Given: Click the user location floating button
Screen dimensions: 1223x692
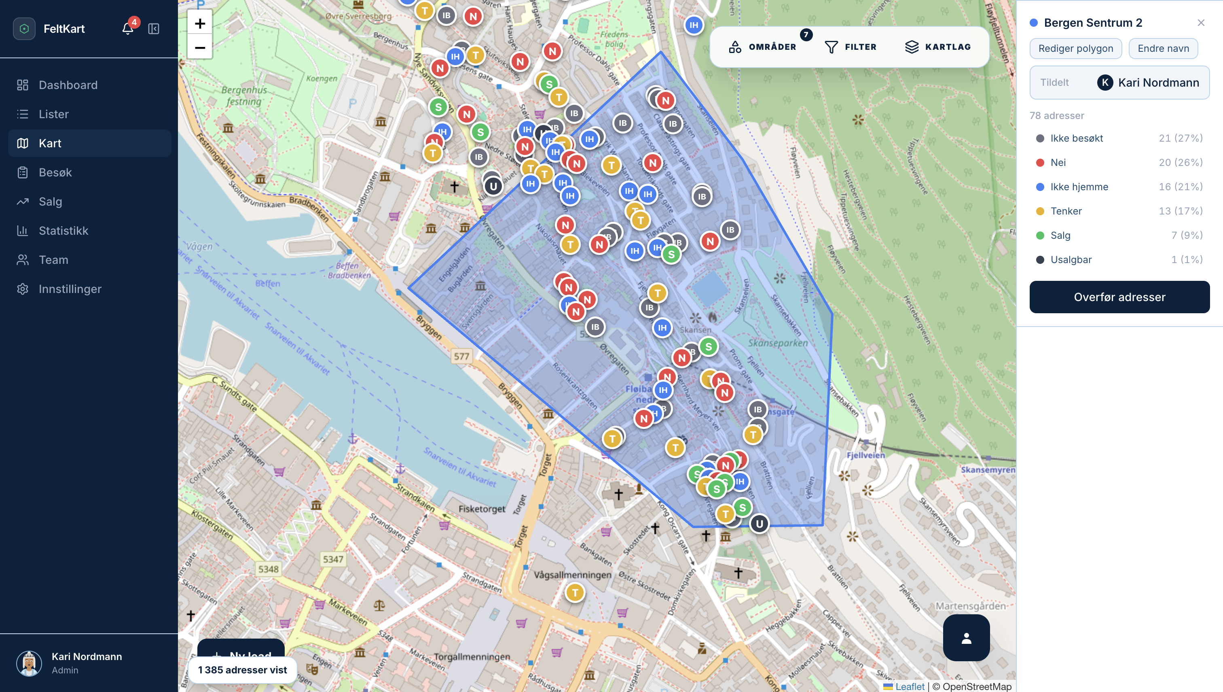Looking at the screenshot, I should (966, 637).
